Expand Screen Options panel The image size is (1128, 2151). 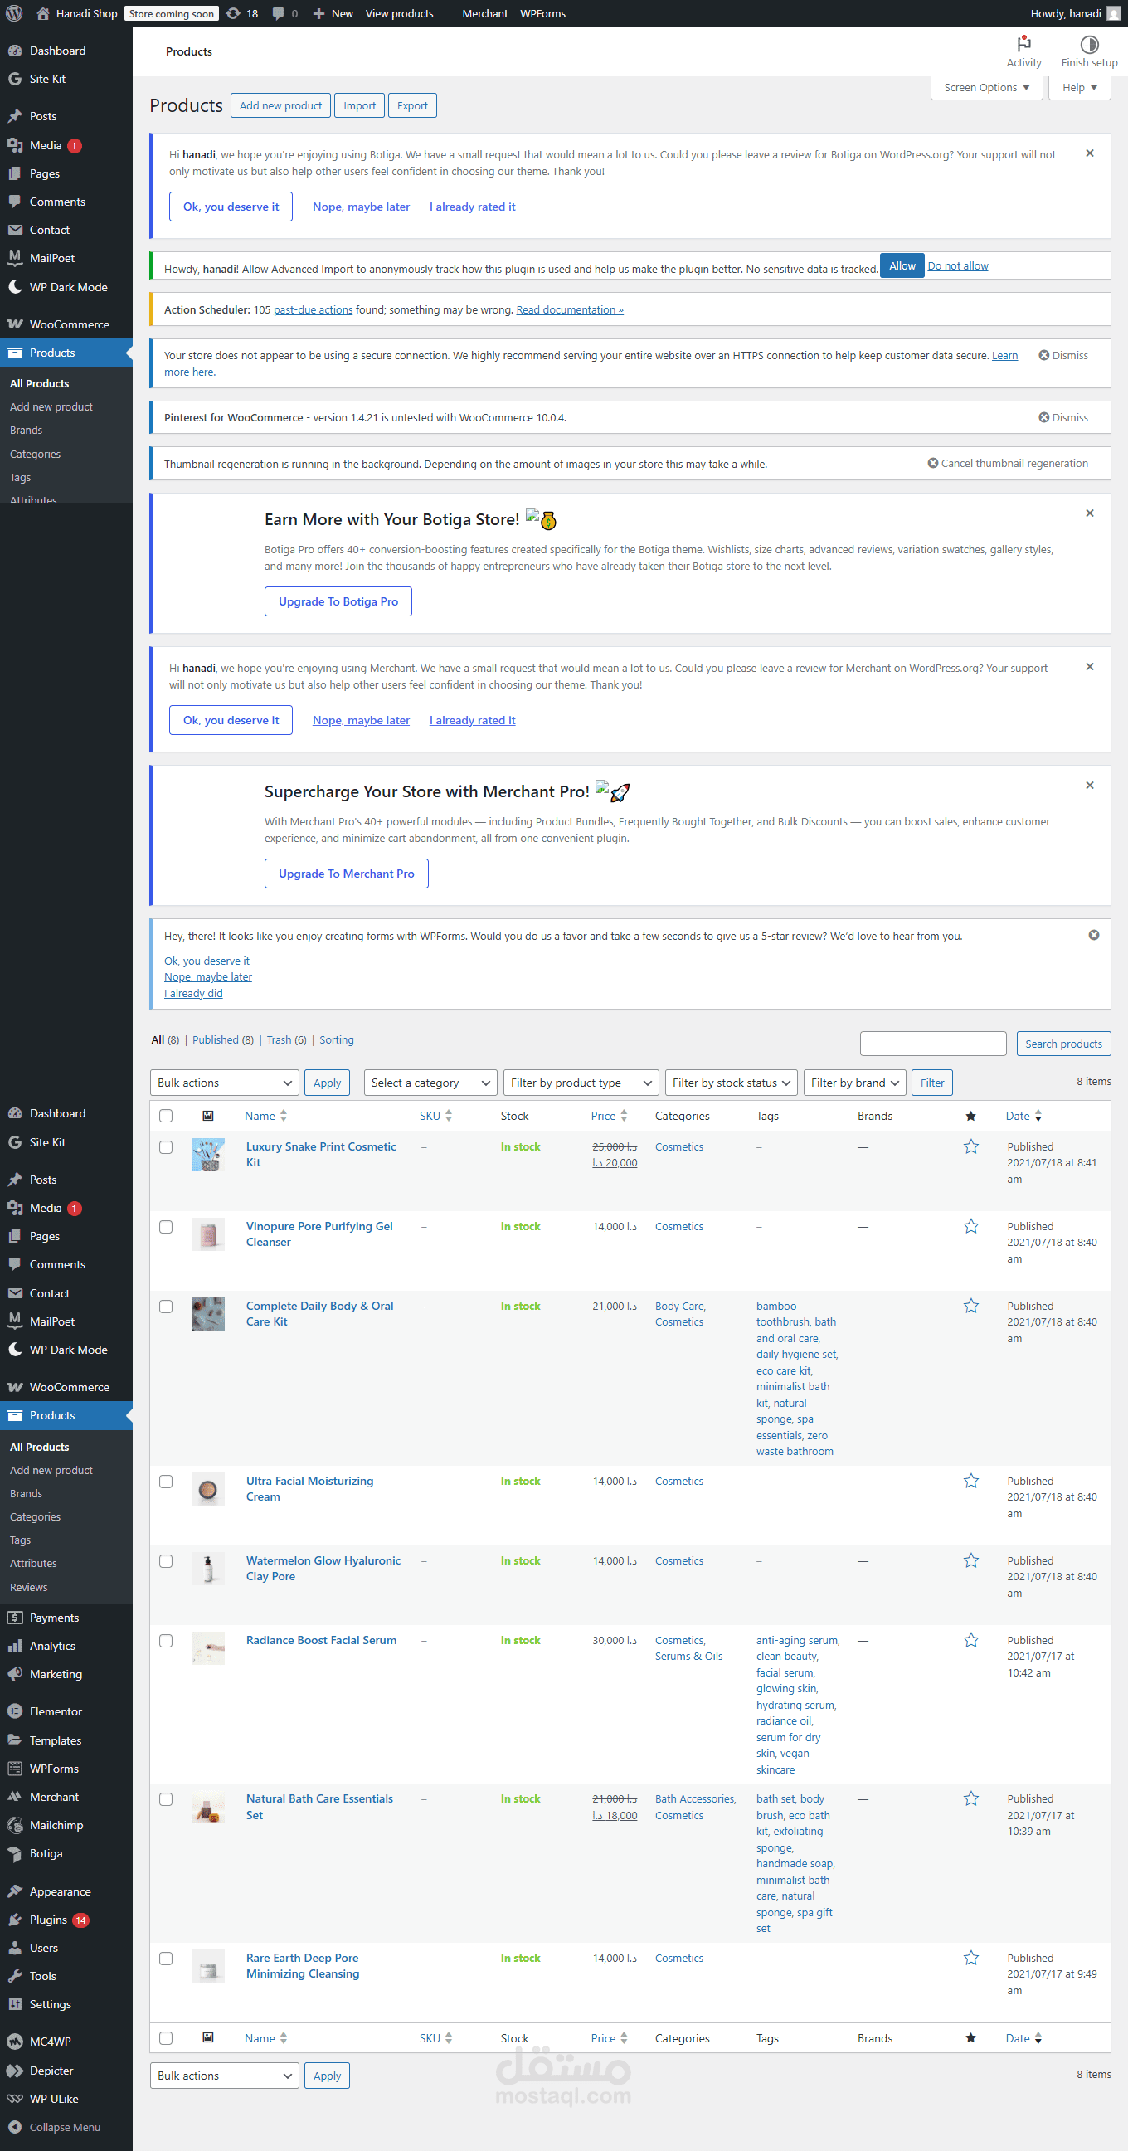click(x=986, y=88)
